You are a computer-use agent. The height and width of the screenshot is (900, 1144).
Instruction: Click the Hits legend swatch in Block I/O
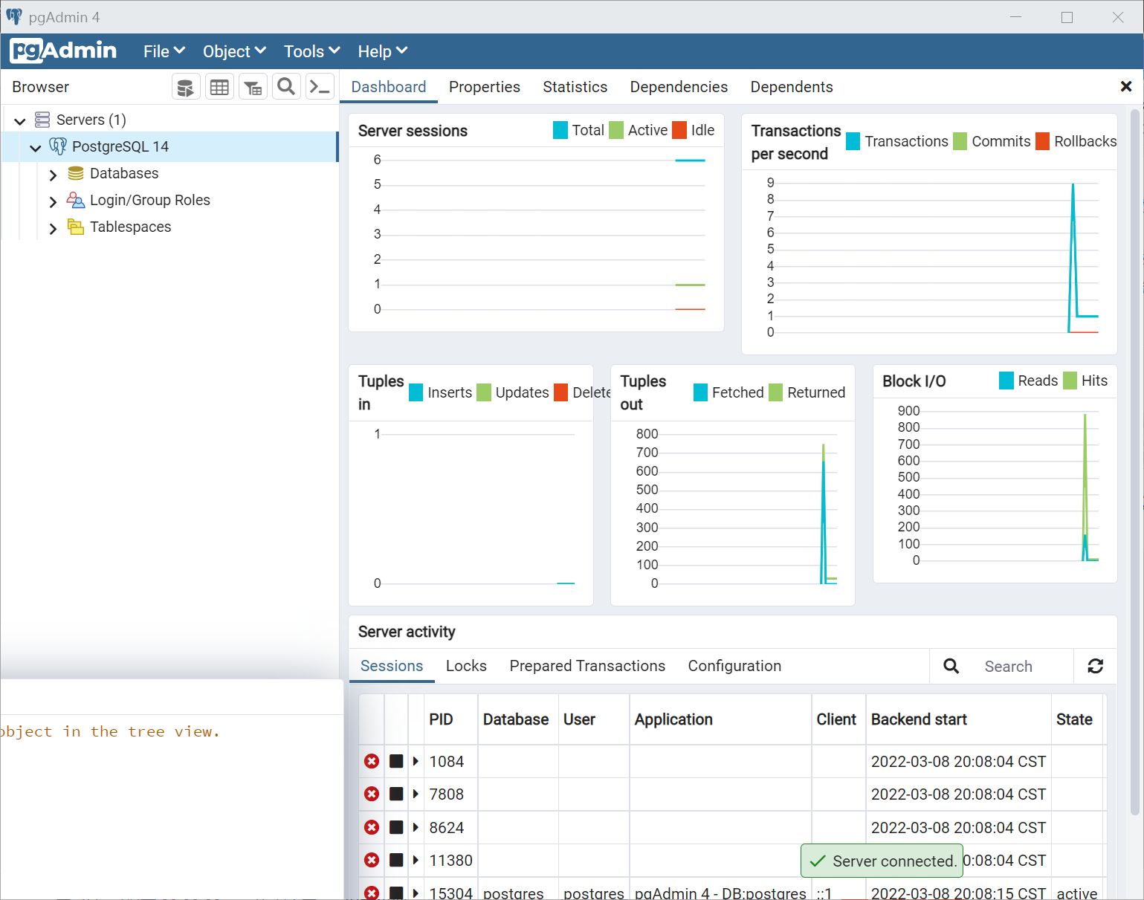click(1070, 381)
